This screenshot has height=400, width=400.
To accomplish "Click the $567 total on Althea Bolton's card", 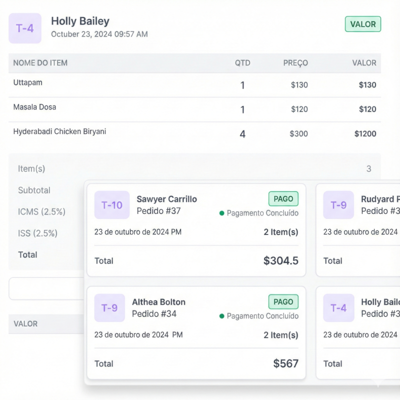I will [x=285, y=363].
